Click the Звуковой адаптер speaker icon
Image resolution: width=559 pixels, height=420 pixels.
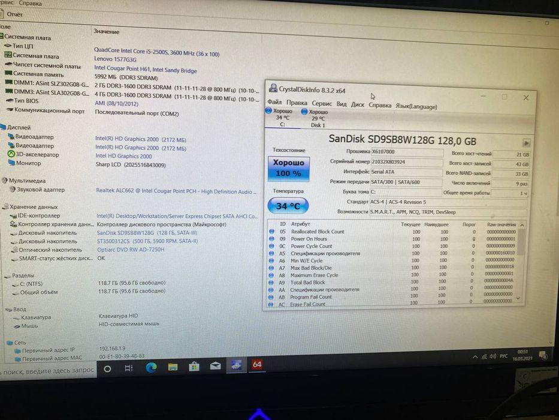(12, 189)
